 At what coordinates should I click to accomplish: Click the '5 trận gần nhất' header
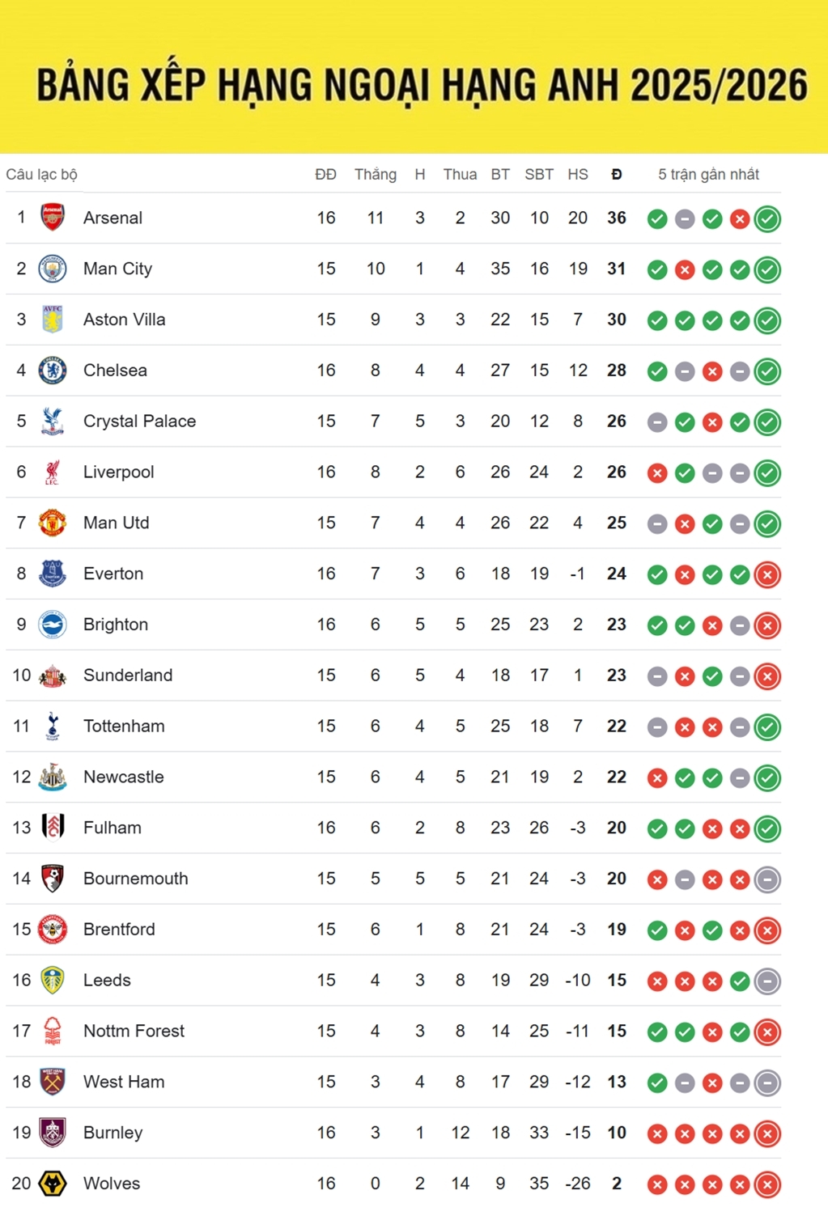pos(708,175)
